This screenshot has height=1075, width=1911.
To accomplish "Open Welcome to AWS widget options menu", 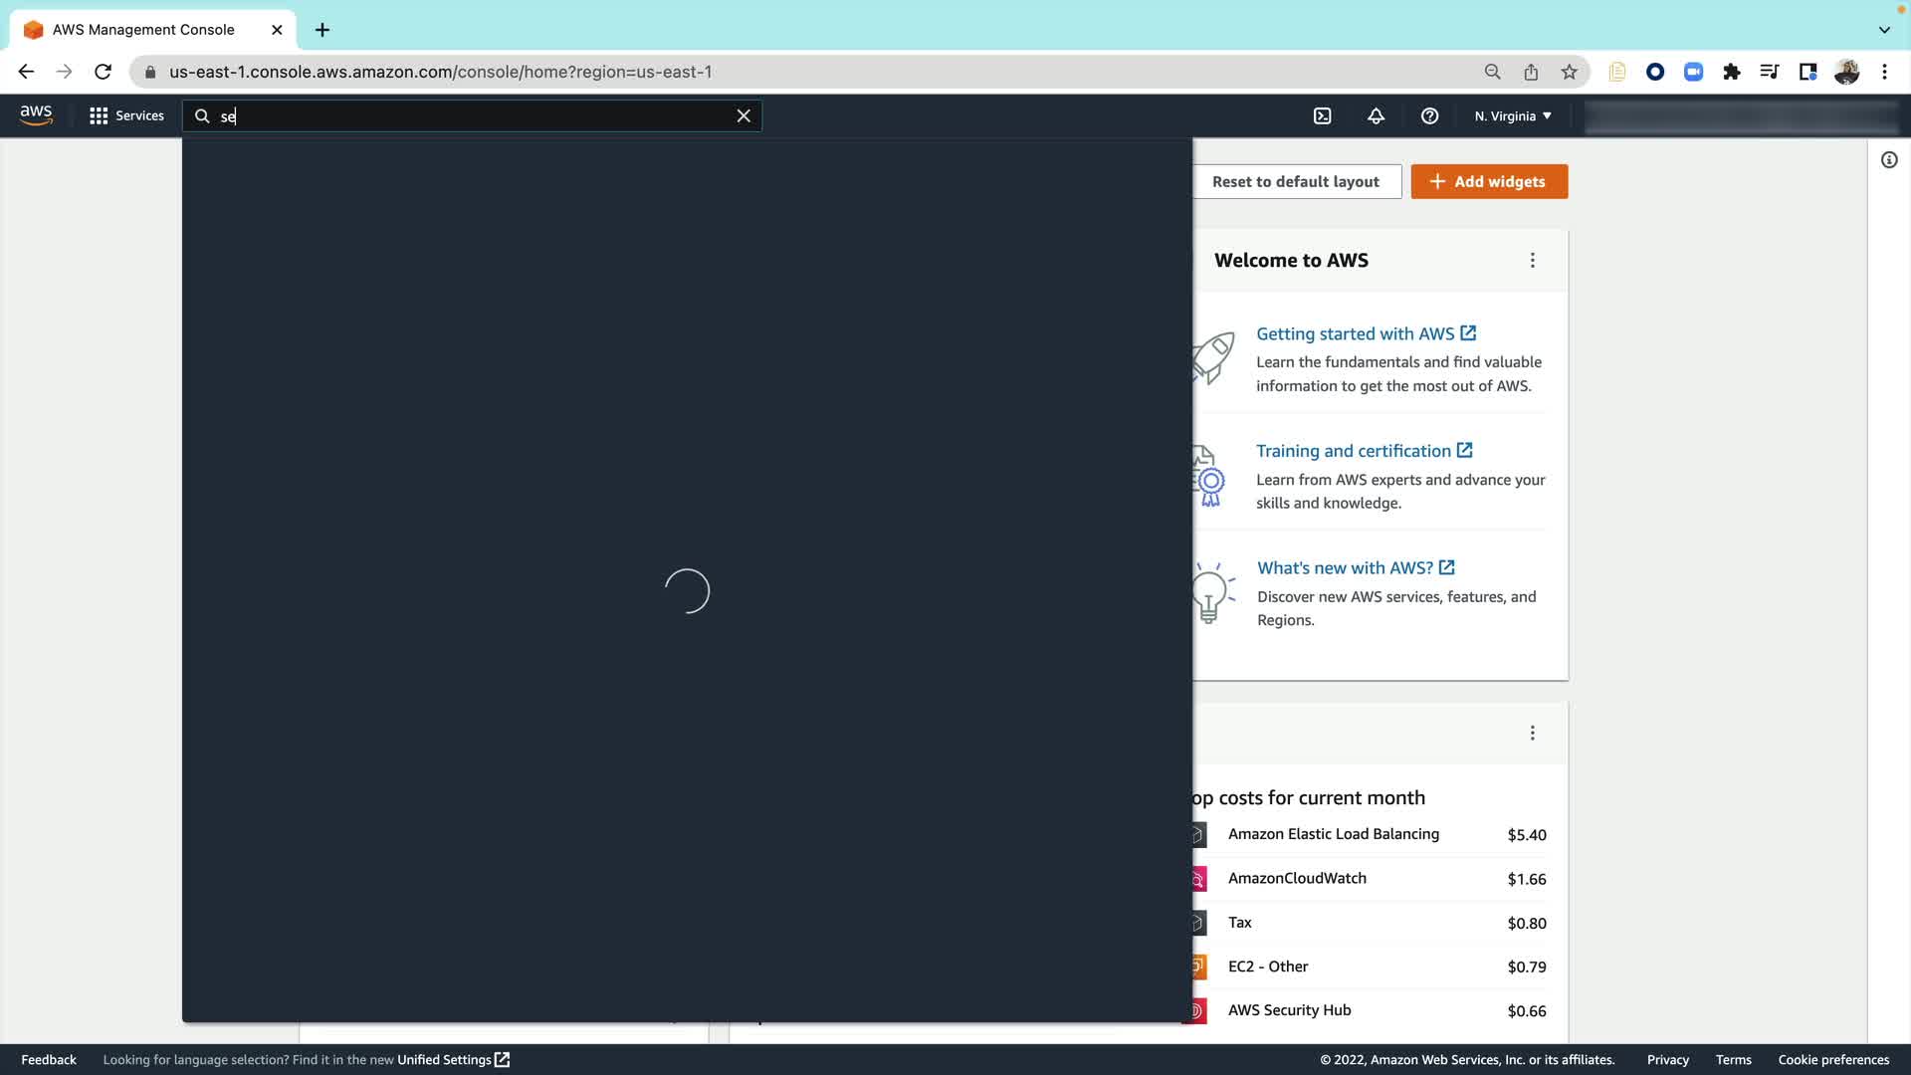I will tap(1532, 261).
